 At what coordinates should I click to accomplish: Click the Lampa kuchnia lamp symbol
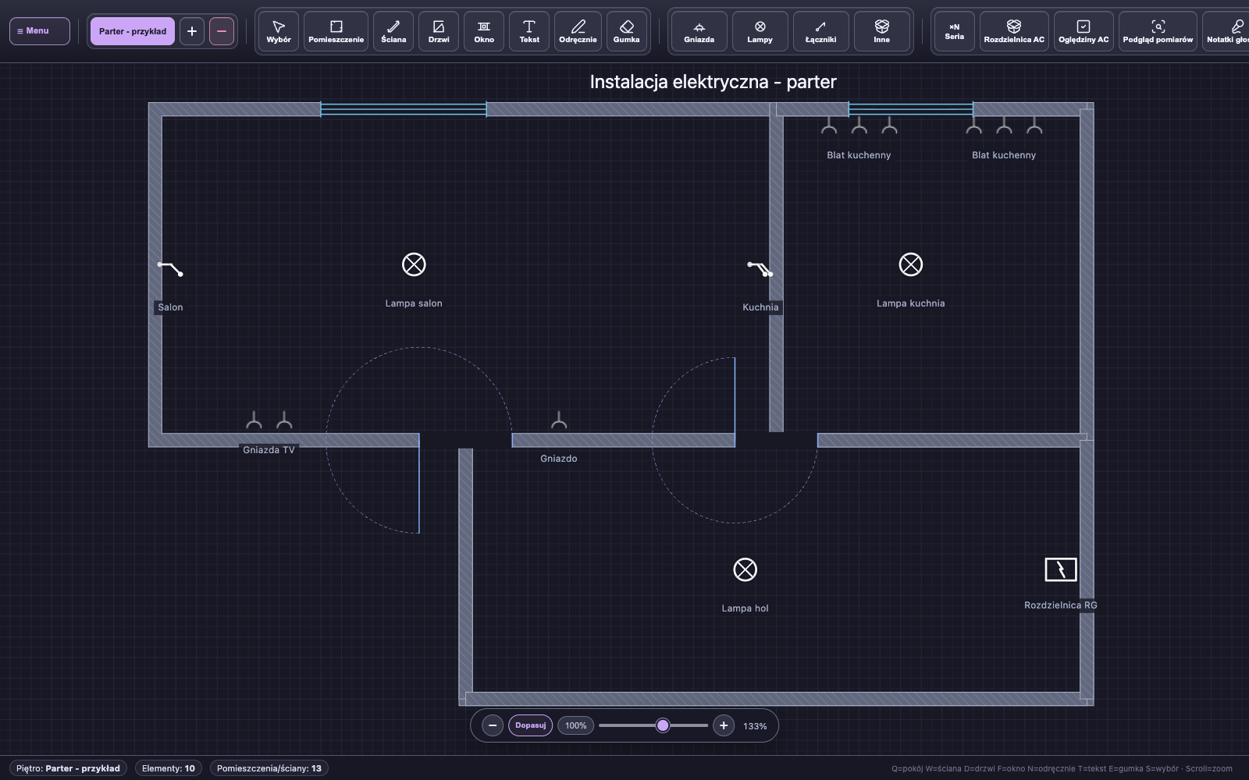911,264
